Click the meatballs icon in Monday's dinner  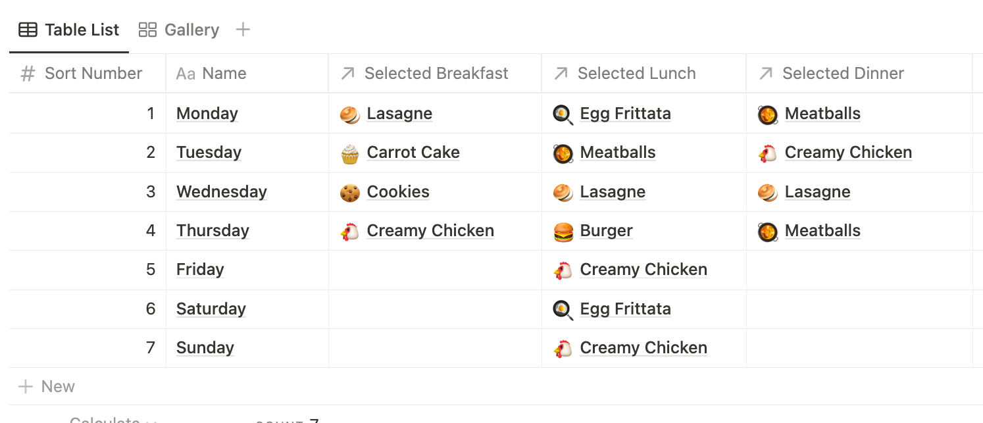click(x=768, y=114)
